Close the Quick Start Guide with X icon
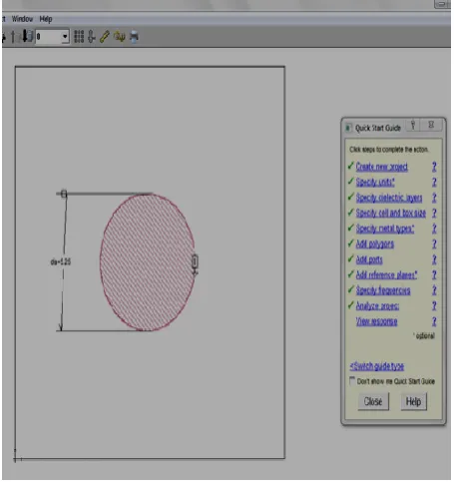The width and height of the screenshot is (454, 482). coord(431,125)
